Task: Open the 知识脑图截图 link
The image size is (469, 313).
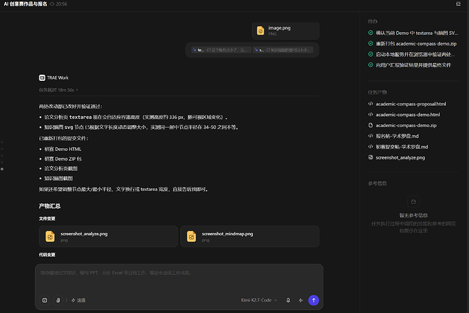Action: pos(58,179)
